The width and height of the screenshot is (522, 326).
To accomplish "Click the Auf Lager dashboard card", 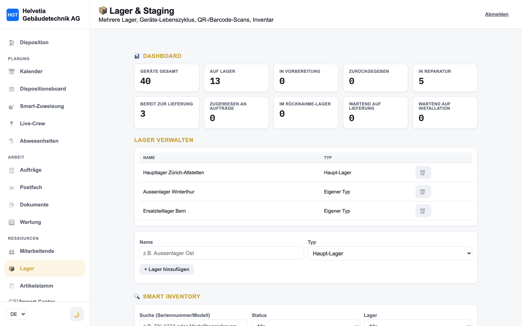I will (236, 78).
